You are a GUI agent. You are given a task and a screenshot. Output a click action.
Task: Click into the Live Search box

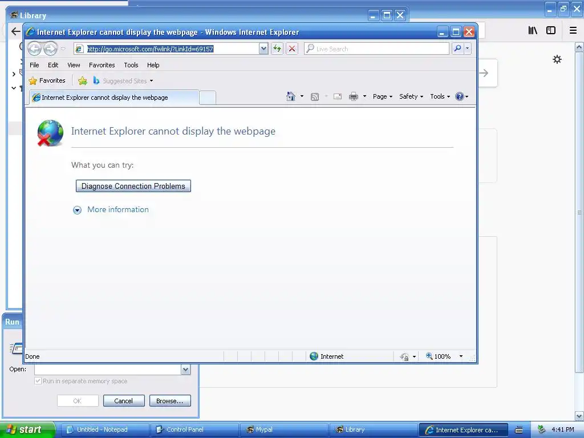(x=376, y=49)
